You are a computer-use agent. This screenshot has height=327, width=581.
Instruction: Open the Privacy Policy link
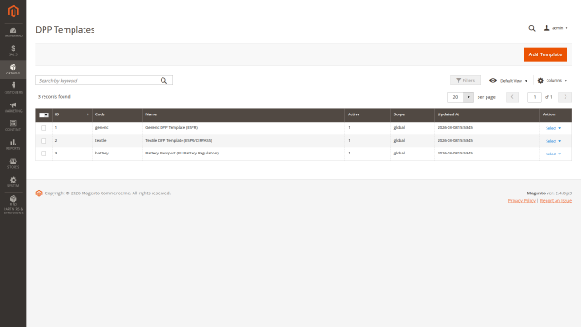[521, 200]
